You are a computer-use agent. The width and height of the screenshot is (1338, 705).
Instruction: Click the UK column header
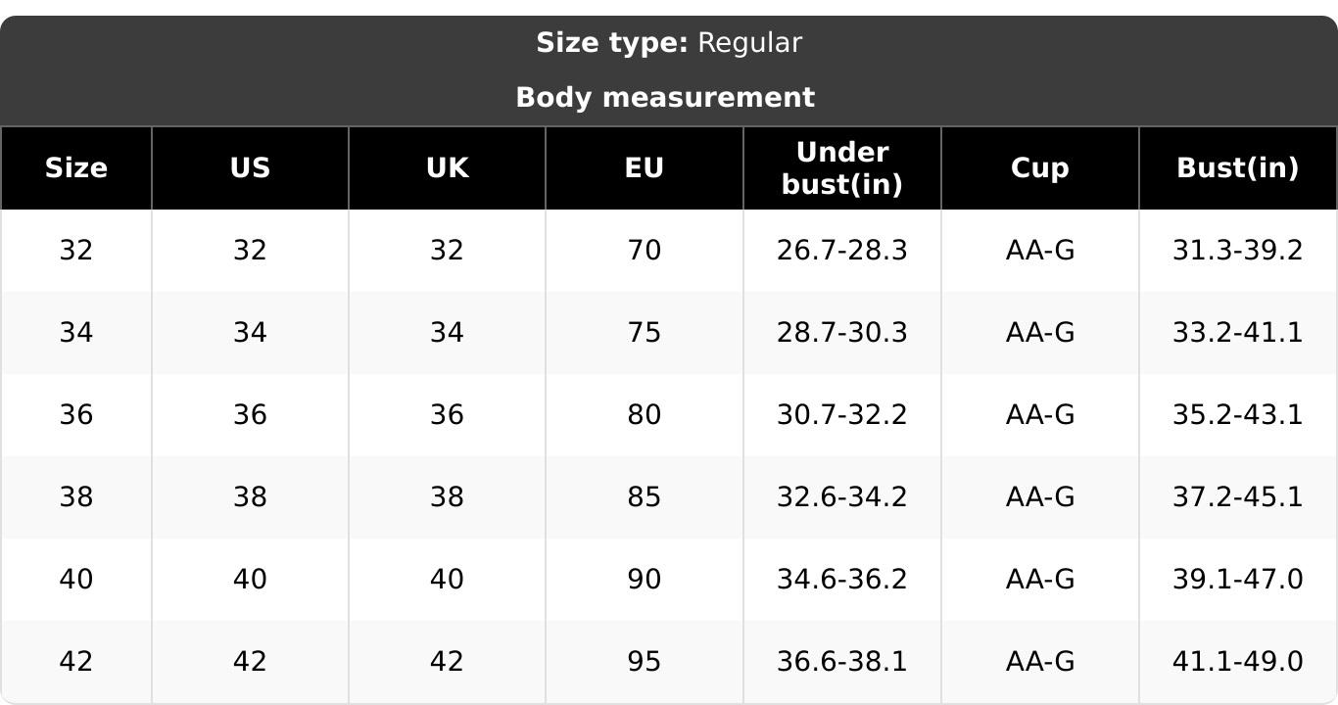point(447,168)
